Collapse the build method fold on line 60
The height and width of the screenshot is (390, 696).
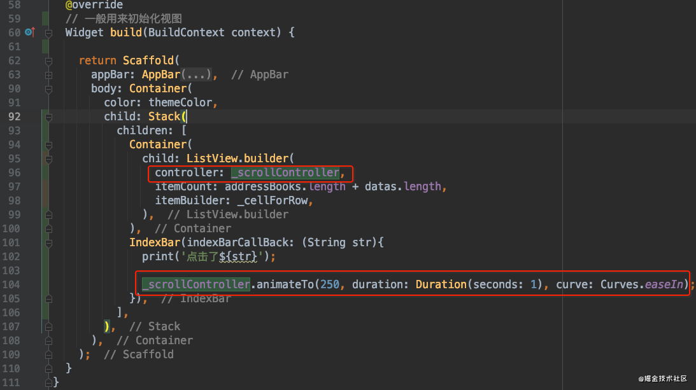49,33
